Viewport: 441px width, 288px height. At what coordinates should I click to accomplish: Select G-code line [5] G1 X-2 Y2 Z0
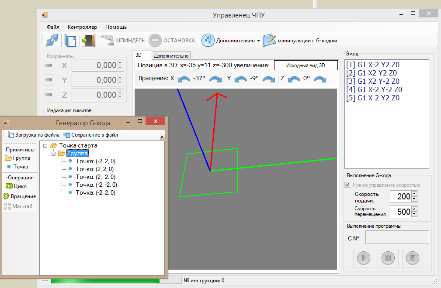pos(373,98)
